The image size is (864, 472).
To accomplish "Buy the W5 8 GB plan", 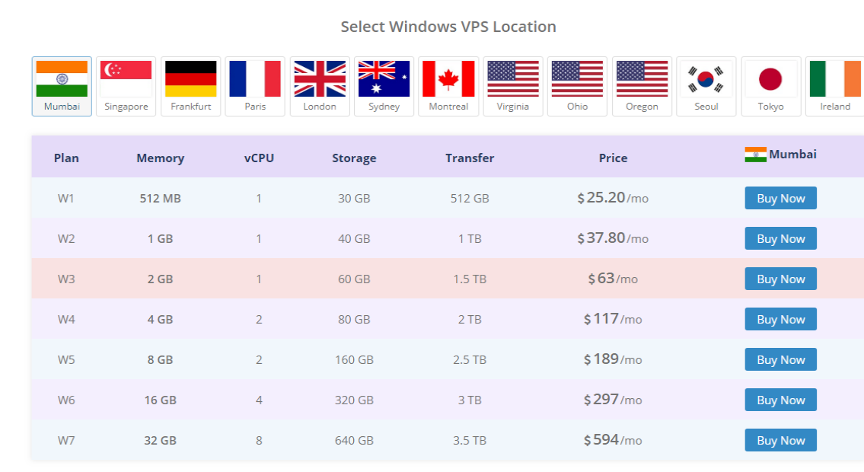I will [x=781, y=359].
